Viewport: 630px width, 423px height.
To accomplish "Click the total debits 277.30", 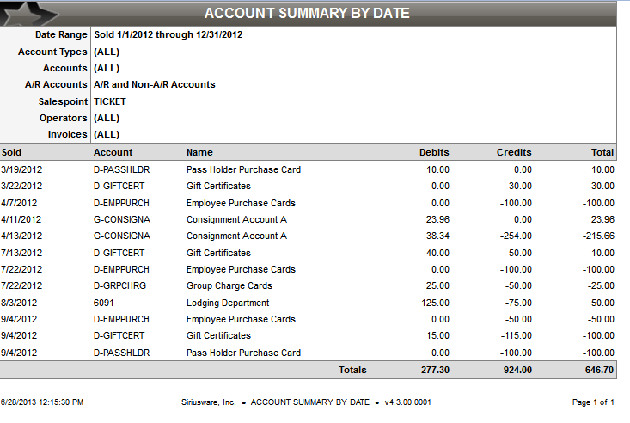I will [x=435, y=370].
